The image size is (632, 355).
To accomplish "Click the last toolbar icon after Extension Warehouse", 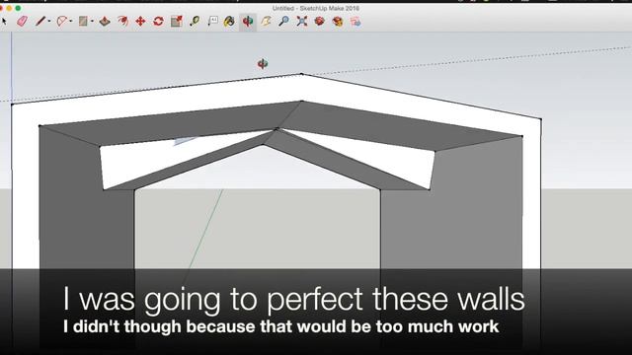I will tap(355, 21).
